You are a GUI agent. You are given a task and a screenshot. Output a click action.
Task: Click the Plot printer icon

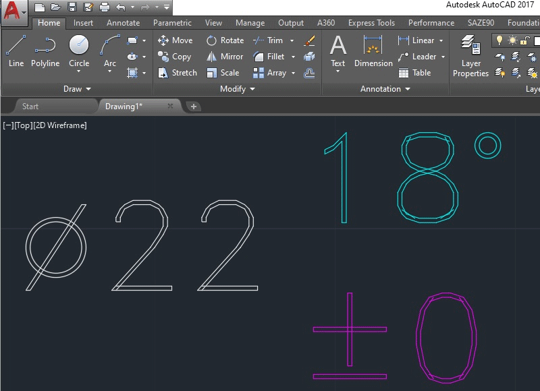[x=105, y=7]
